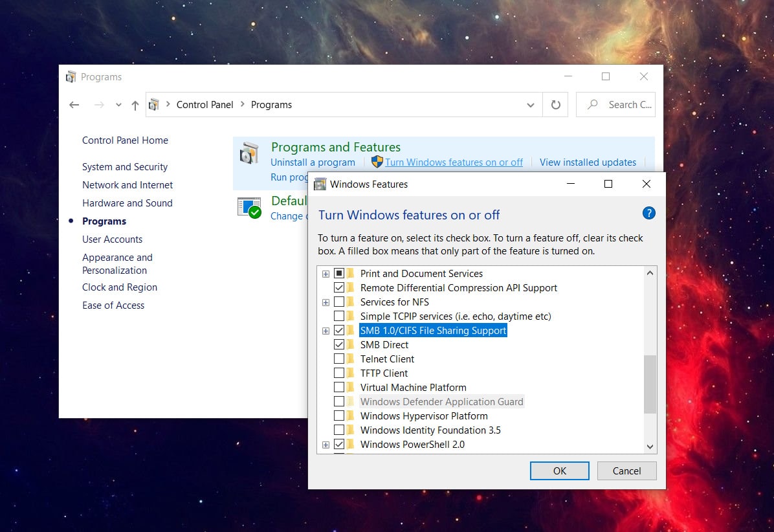Click the Up arrow navigation icon
The width and height of the screenshot is (774, 532).
coord(135,105)
